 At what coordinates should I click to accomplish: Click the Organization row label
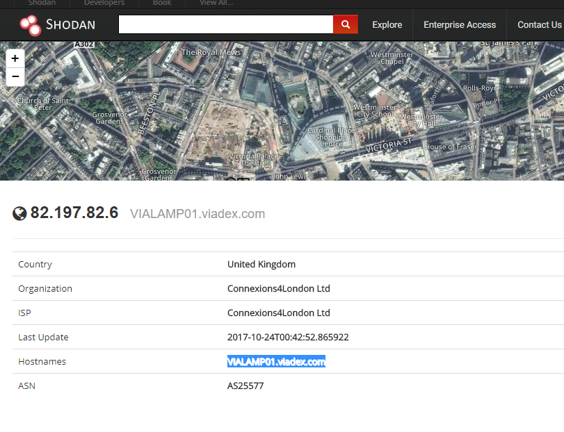point(45,289)
